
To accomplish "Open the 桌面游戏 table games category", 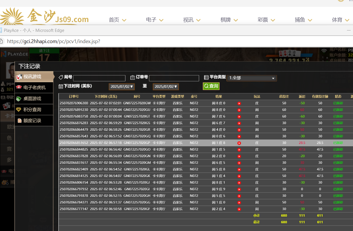I will pos(32,99).
